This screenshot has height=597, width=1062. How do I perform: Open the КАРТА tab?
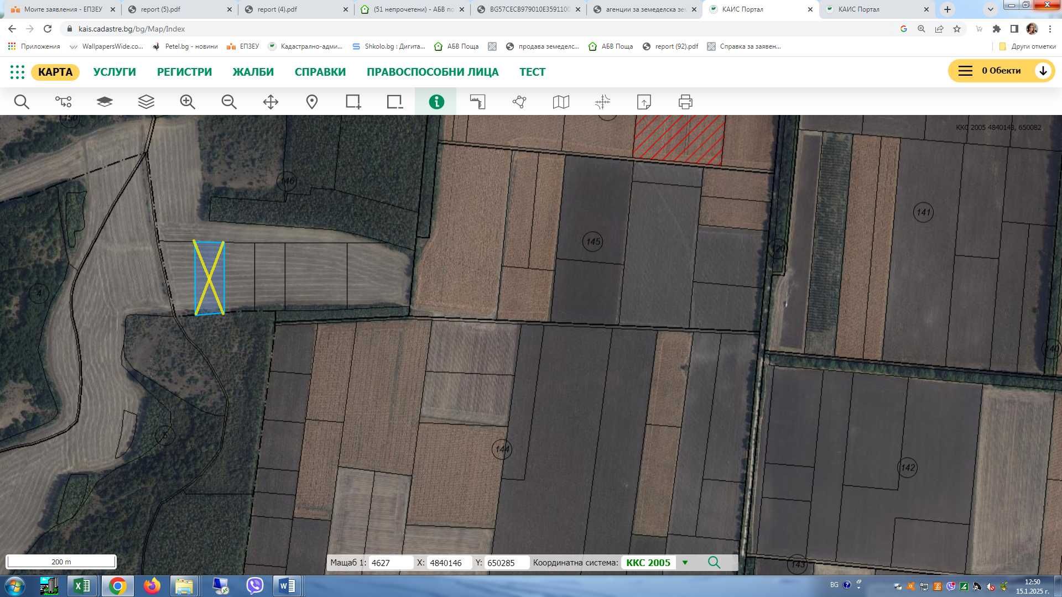[55, 72]
